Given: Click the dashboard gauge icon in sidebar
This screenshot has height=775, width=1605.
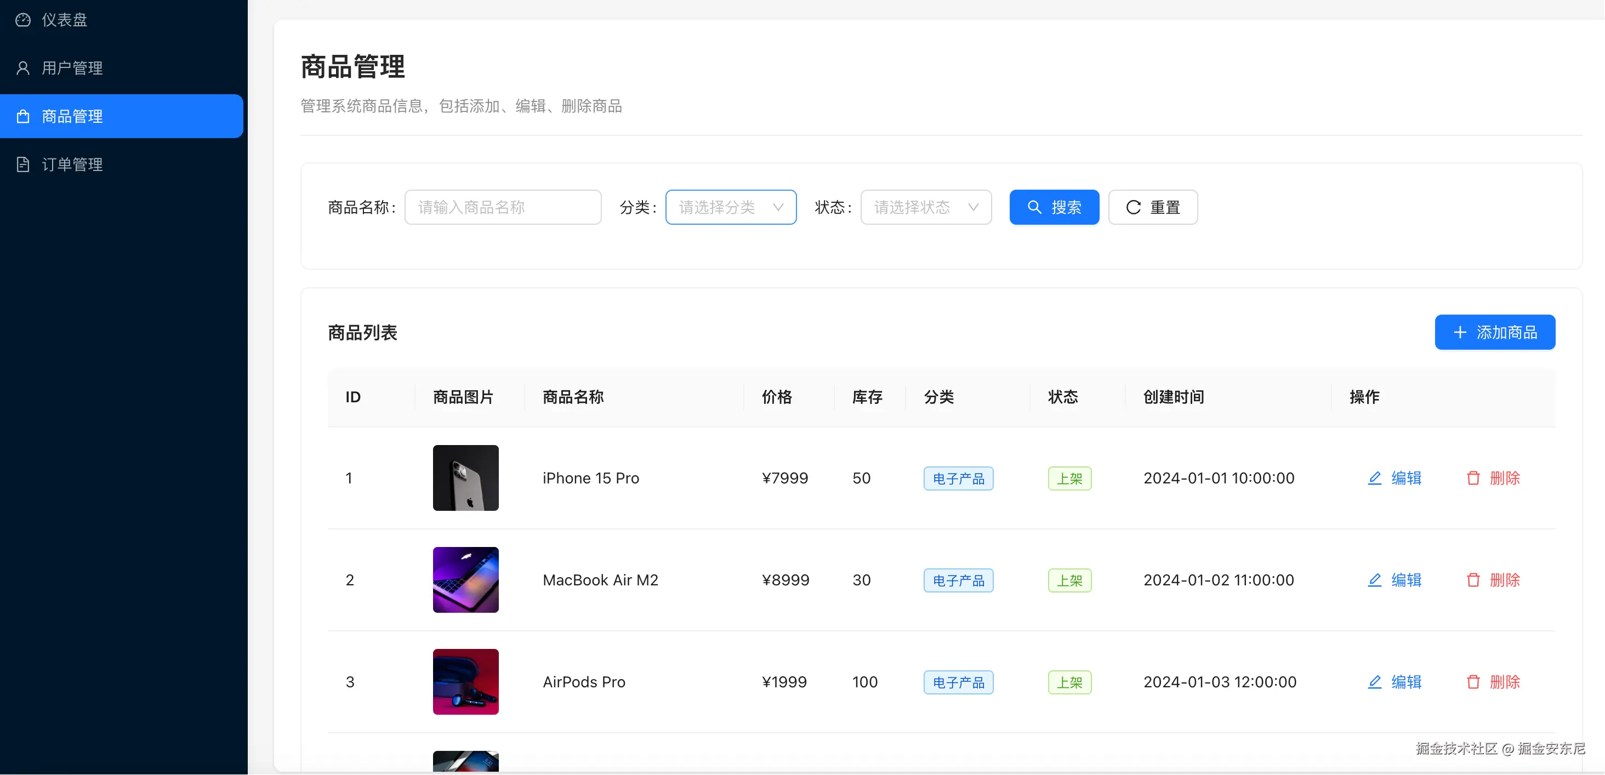Looking at the screenshot, I should coord(23,20).
